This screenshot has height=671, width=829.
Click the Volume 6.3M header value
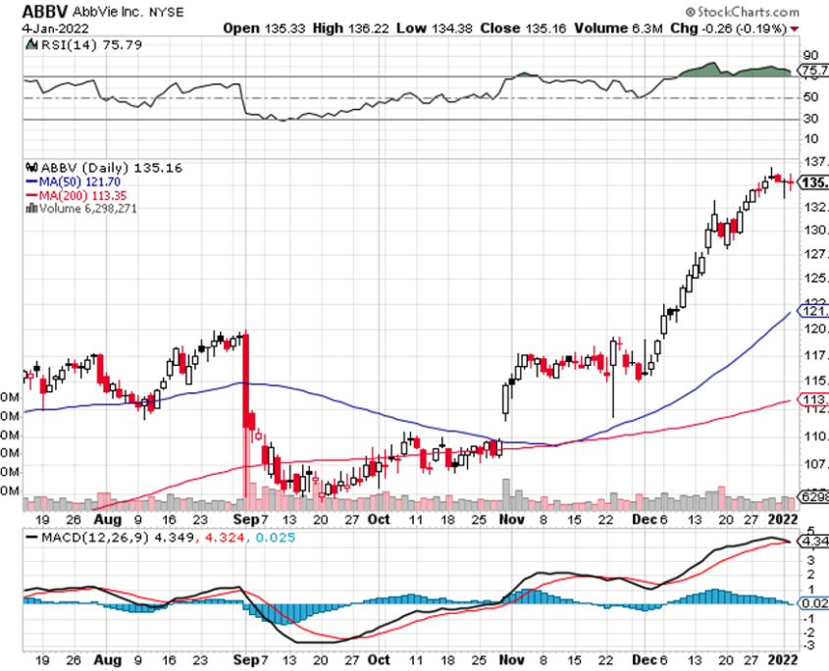tap(618, 28)
